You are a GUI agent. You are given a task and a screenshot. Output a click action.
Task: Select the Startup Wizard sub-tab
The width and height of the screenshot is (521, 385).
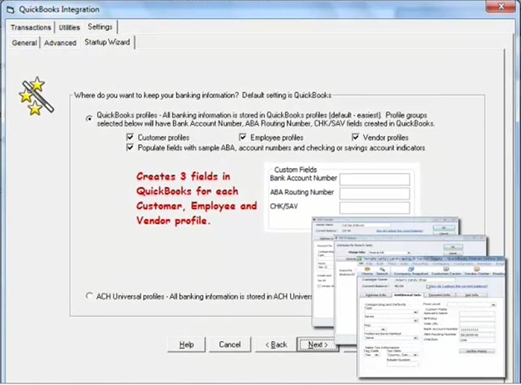[107, 42]
